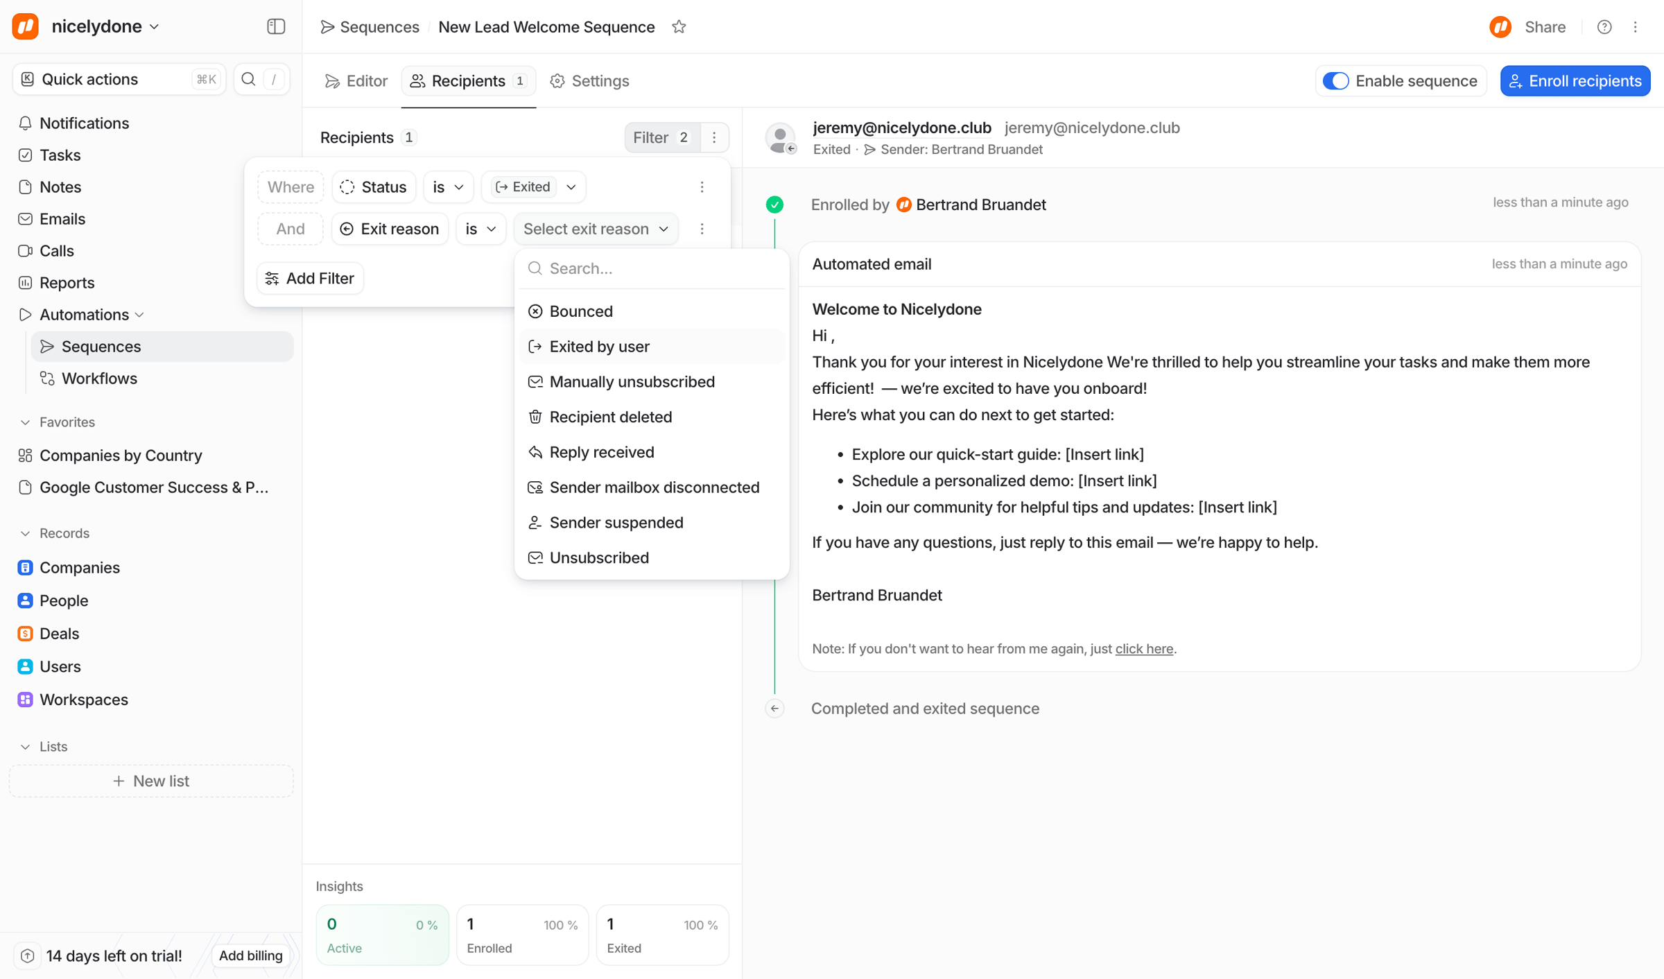Select Exited by user option
The image size is (1664, 979).
pyautogui.click(x=652, y=346)
